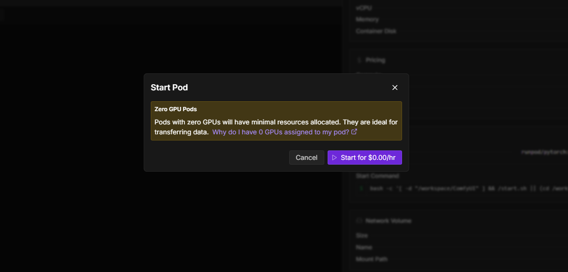Click the Memory row label
Image resolution: width=568 pixels, height=272 pixels.
pyautogui.click(x=367, y=20)
